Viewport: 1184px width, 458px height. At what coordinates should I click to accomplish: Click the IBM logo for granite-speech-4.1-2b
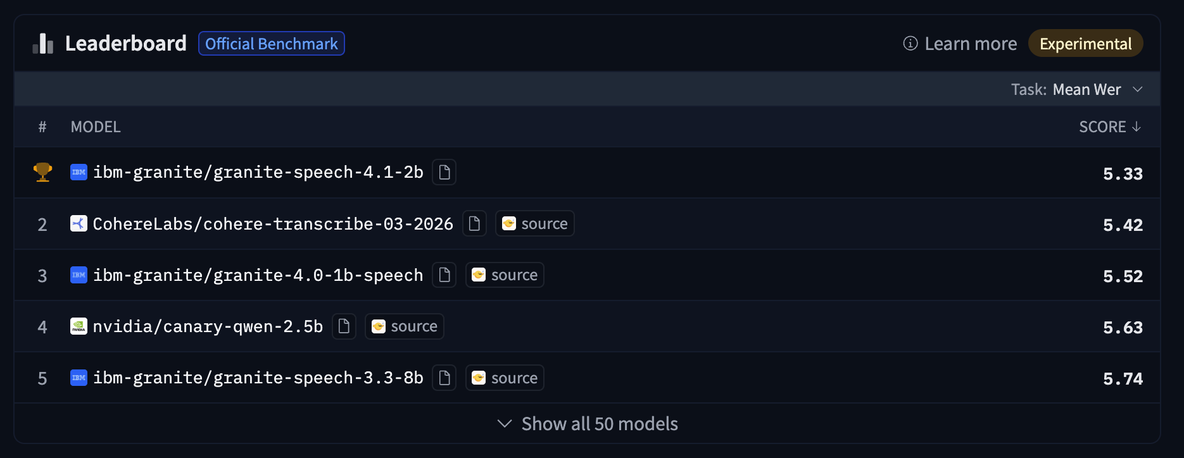click(79, 172)
